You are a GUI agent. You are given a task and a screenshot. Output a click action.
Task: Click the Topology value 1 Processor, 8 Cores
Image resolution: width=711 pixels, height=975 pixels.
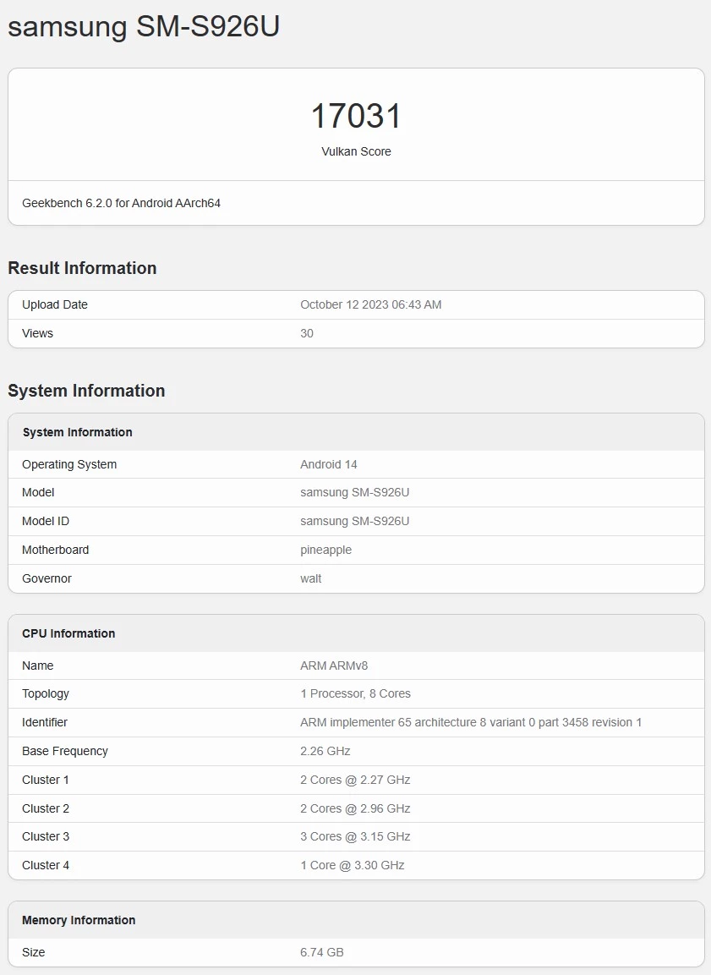(x=355, y=693)
